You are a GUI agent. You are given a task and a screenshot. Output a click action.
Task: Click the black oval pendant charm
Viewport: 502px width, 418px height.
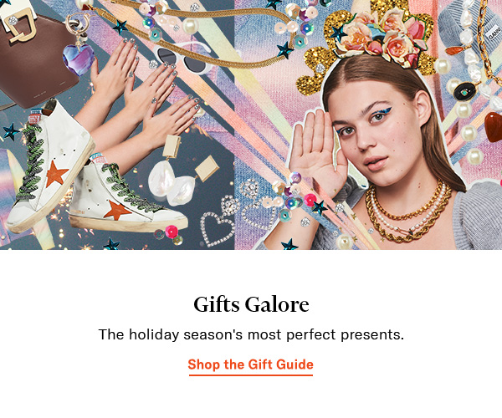point(465,91)
